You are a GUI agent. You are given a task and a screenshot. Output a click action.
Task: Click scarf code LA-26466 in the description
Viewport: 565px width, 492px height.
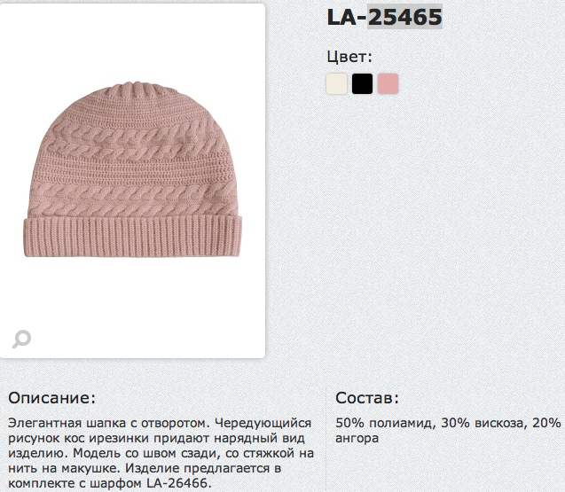pyautogui.click(x=177, y=483)
